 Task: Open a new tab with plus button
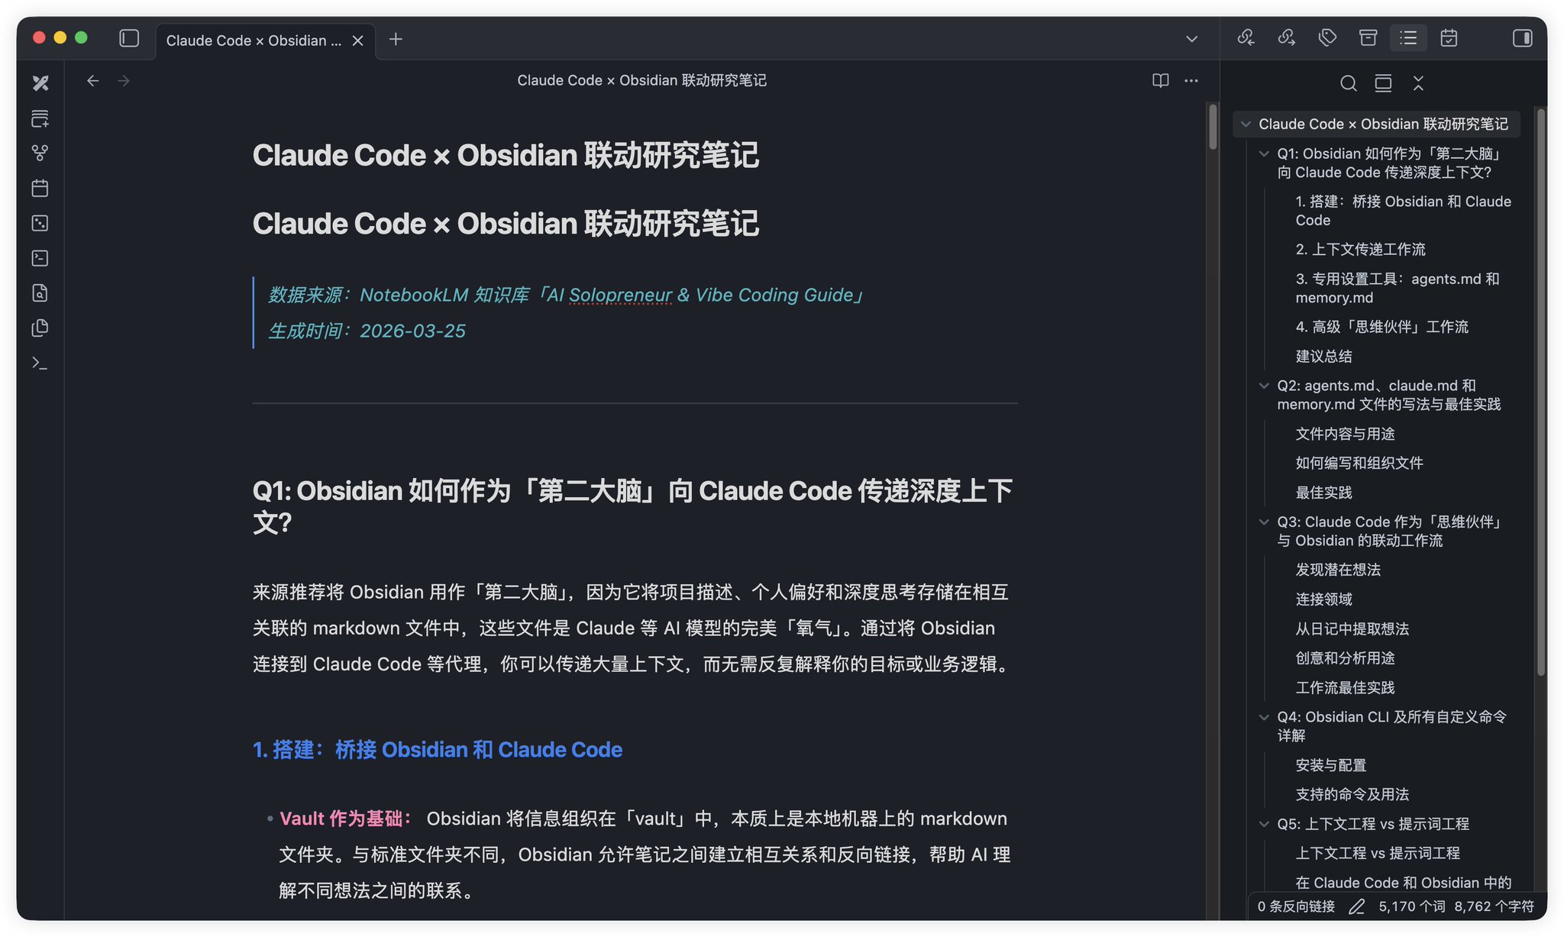pyautogui.click(x=396, y=39)
